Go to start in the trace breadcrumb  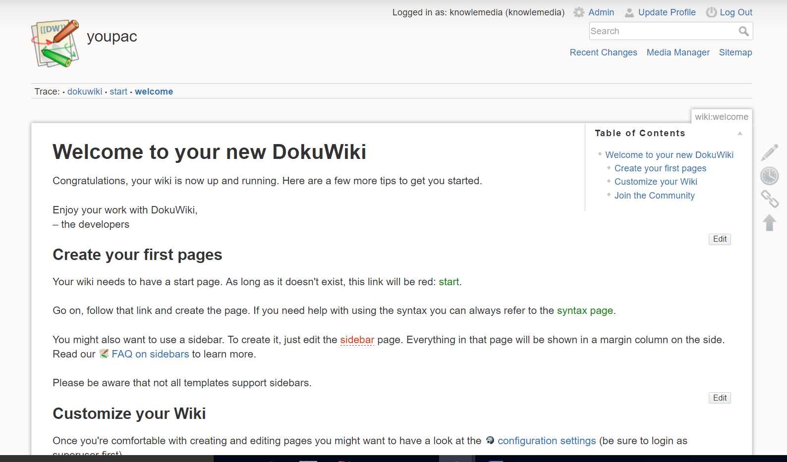click(118, 92)
